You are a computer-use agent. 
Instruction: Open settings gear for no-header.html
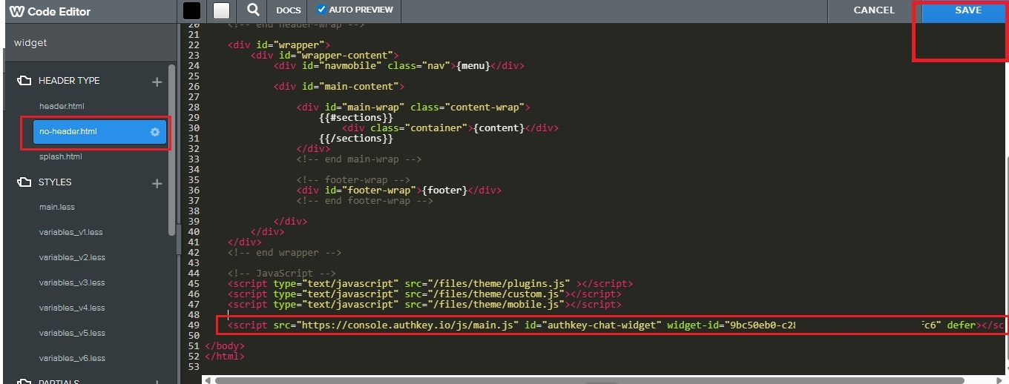click(155, 132)
